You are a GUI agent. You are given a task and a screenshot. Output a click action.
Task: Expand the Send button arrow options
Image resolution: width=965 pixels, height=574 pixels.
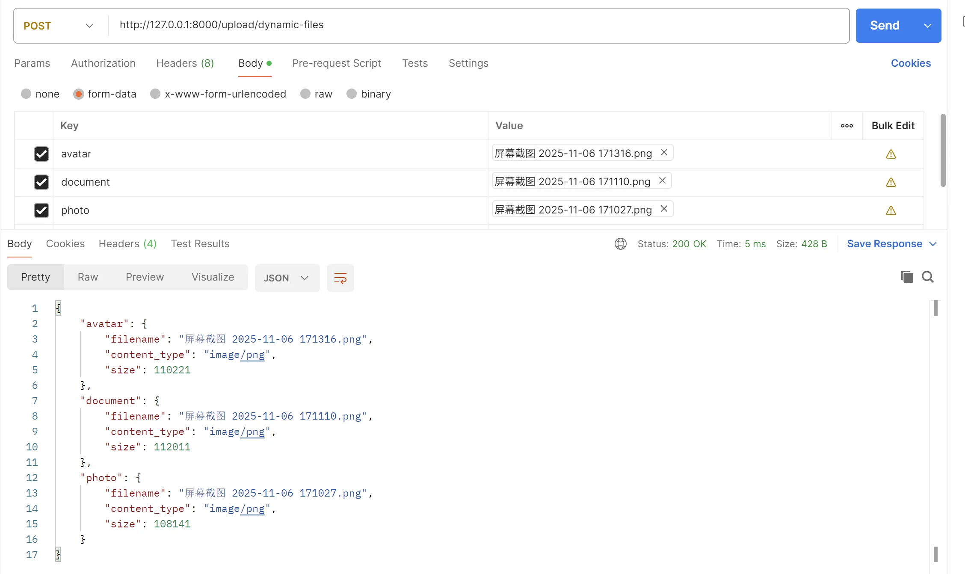[x=927, y=26]
